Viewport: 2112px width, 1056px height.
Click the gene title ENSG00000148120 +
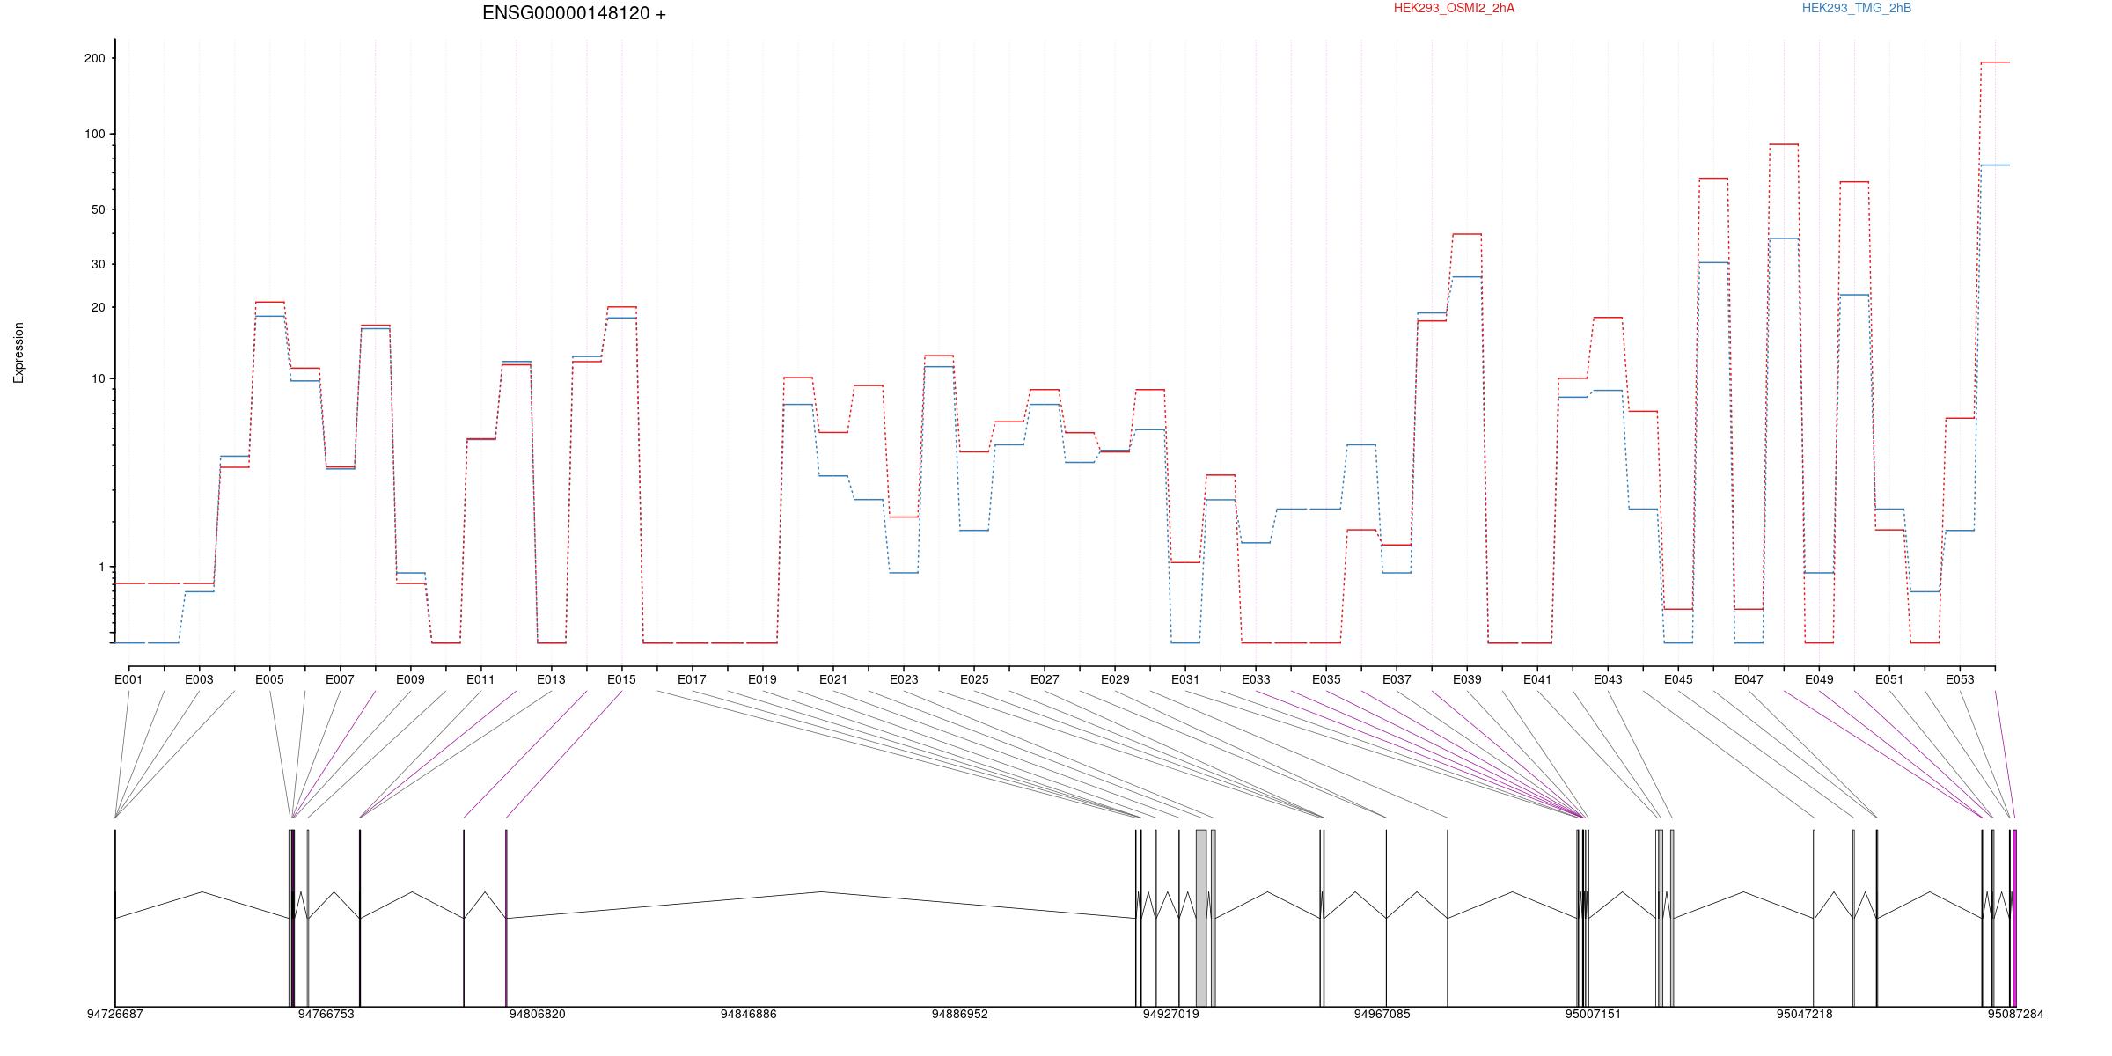pyautogui.click(x=574, y=13)
